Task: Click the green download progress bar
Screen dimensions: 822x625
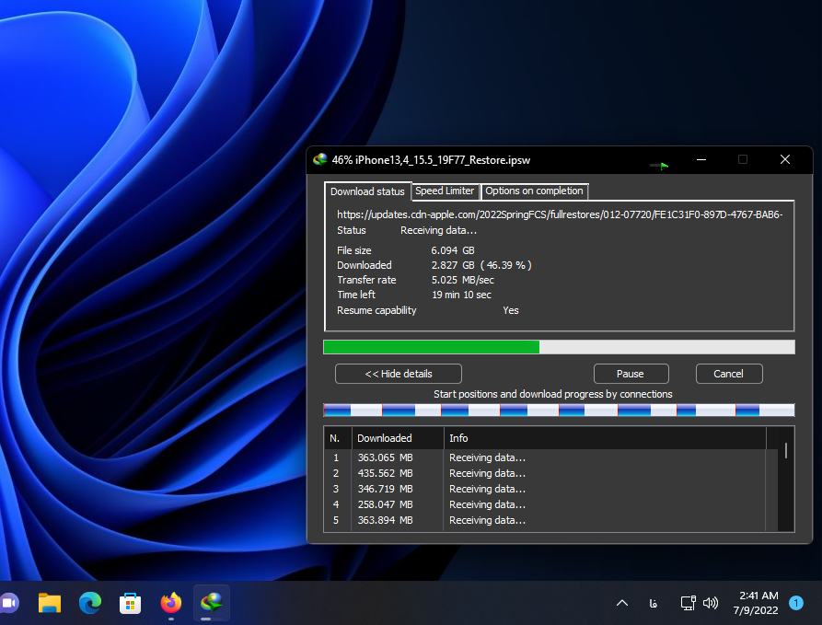Action: (x=559, y=347)
